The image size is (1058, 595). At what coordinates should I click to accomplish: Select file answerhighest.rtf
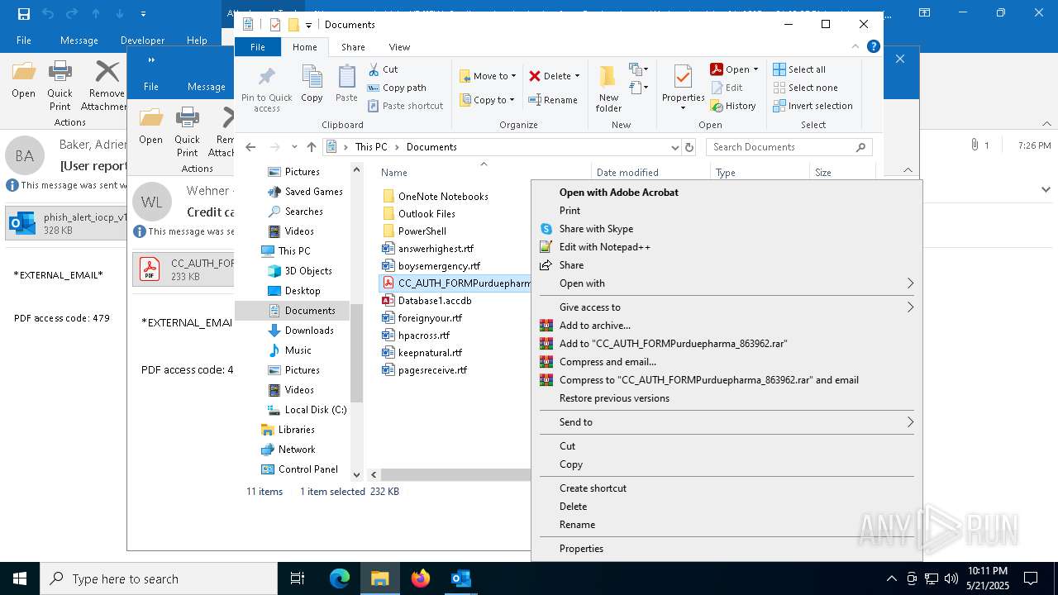(x=427, y=249)
